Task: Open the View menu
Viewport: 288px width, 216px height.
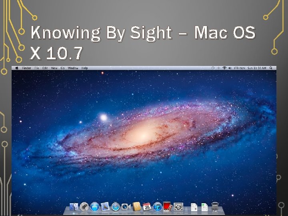Action: pyautogui.click(x=54, y=68)
